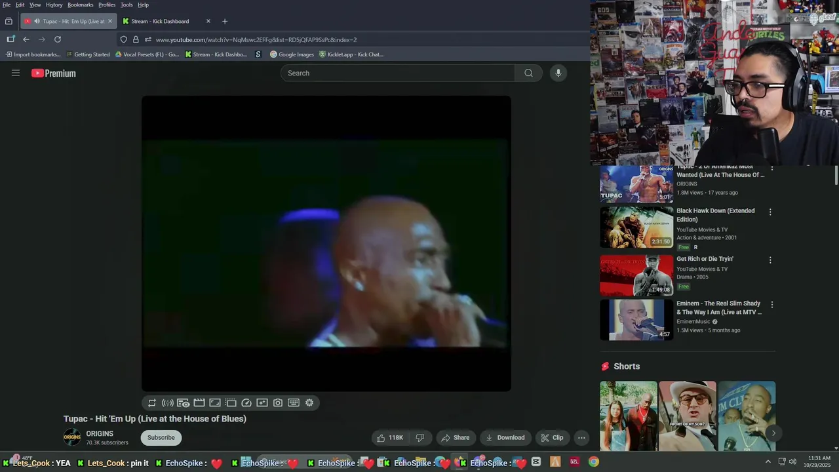This screenshot has height=472, width=839.
Task: Go to YouTube Premium home logo
Action: (x=54, y=73)
